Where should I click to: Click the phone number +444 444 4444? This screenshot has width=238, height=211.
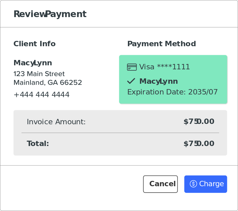pyautogui.click(x=42, y=95)
